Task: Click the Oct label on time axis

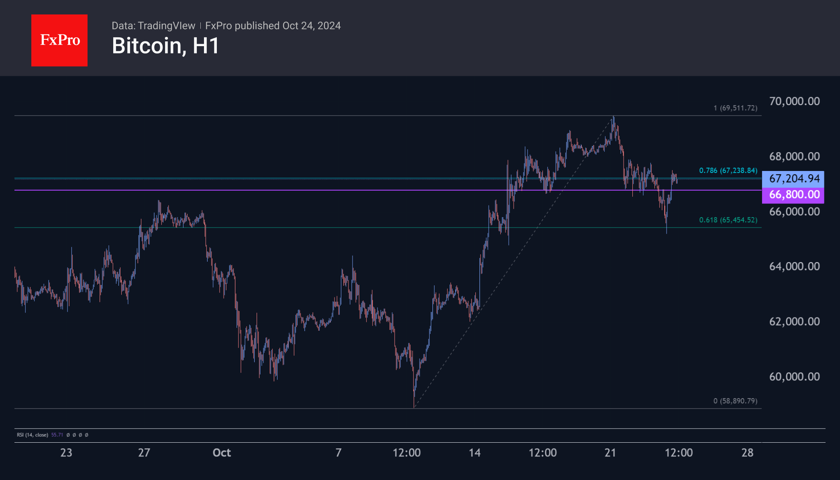Action: [222, 453]
